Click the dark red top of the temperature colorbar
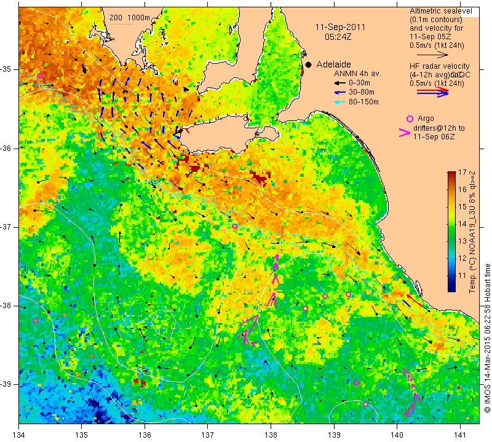Image resolution: width=492 pixels, height=442 pixels. click(x=451, y=174)
